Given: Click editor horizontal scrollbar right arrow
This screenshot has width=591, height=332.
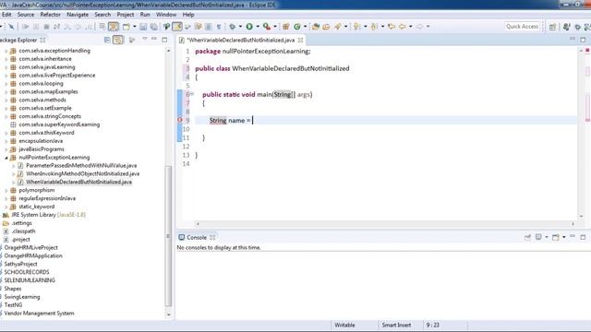Looking at the screenshot, I should pyautogui.click(x=573, y=224).
